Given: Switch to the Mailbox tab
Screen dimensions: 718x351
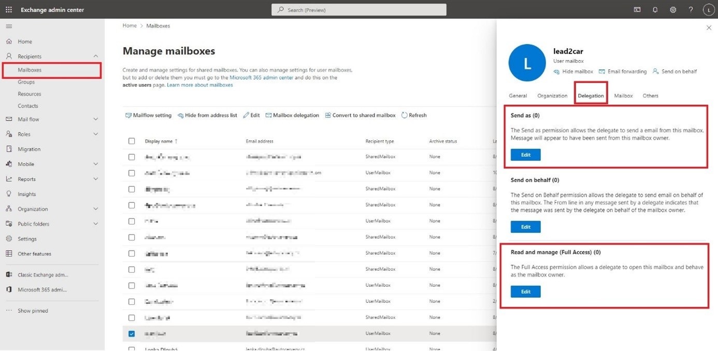Looking at the screenshot, I should (623, 96).
